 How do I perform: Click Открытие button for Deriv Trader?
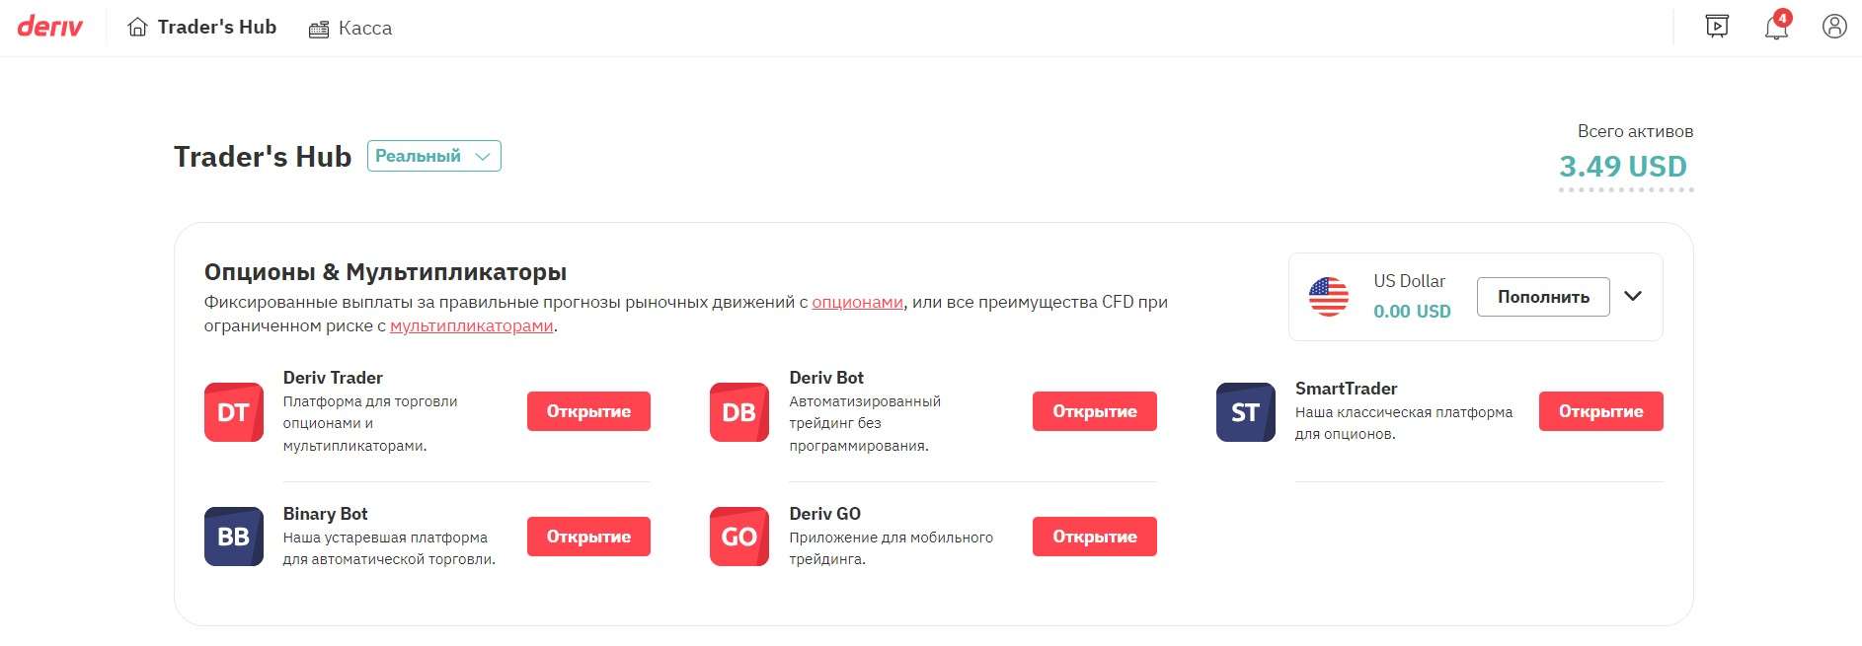[x=588, y=411]
